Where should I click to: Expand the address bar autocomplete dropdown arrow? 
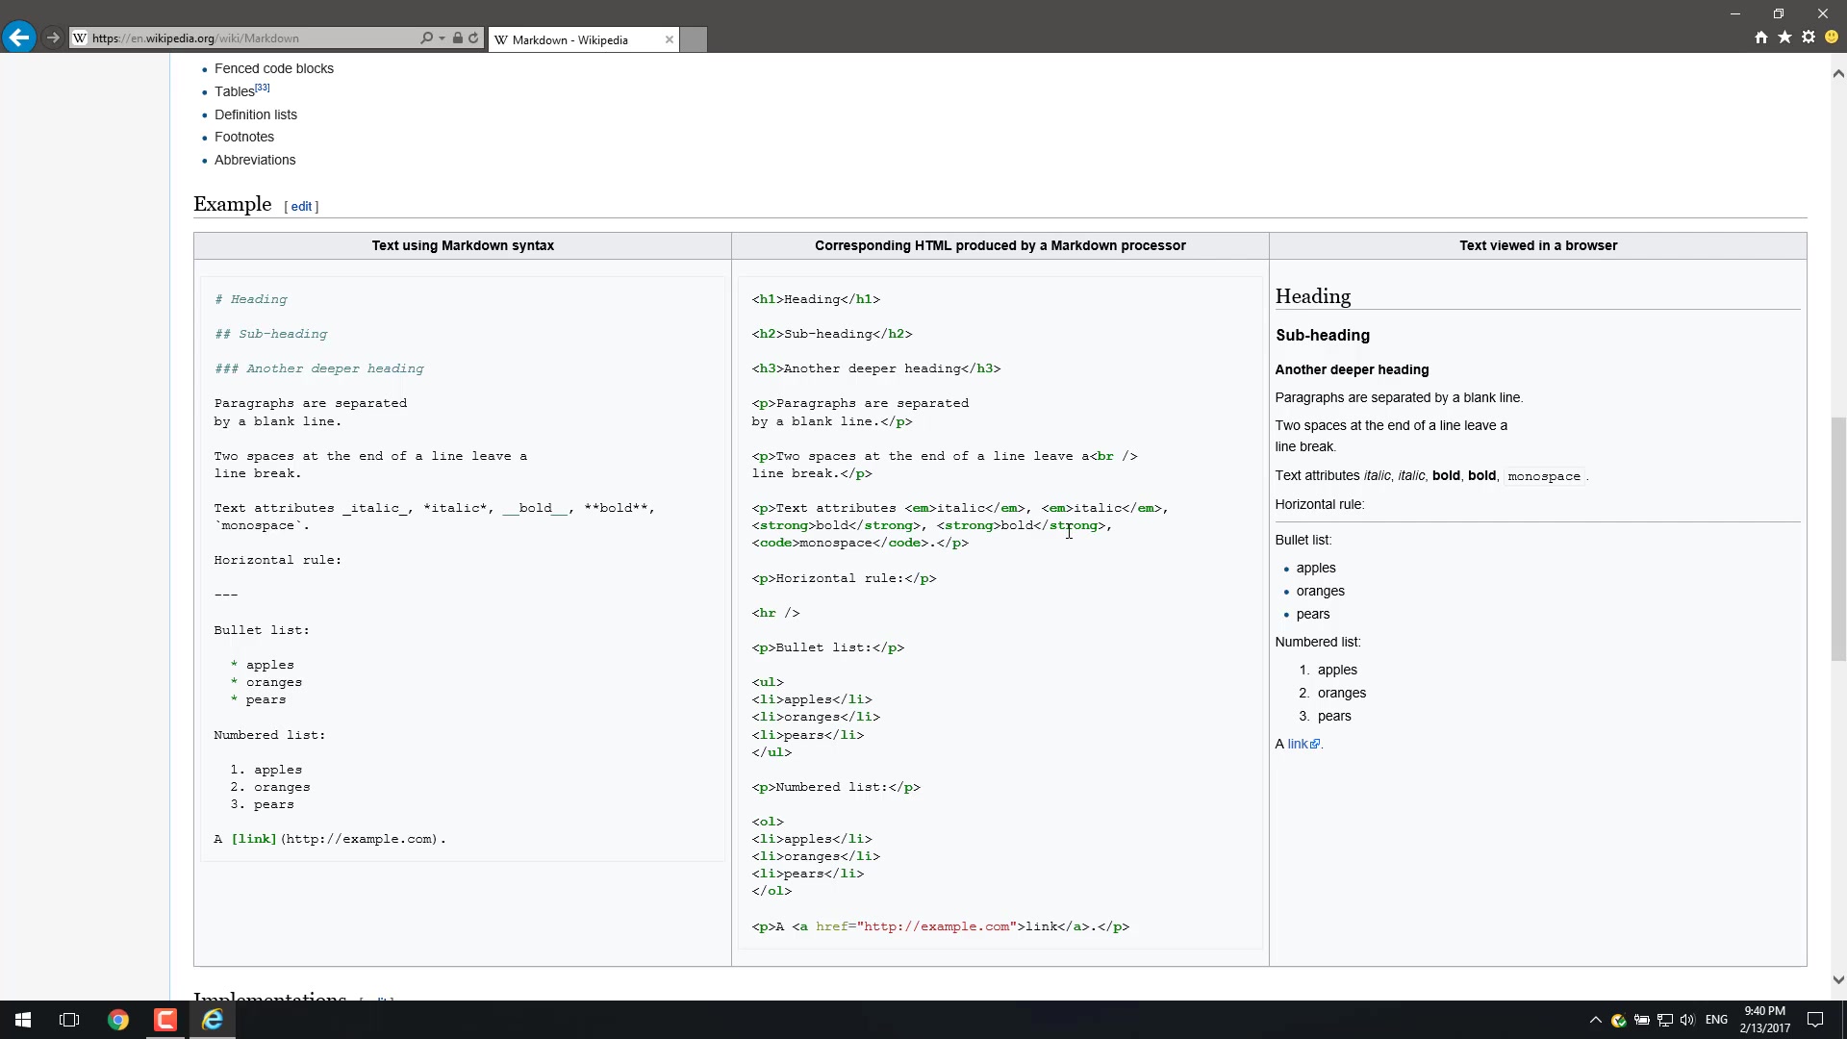coord(442,38)
